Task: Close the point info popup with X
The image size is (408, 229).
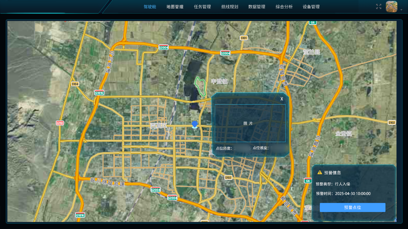Action: click(282, 99)
